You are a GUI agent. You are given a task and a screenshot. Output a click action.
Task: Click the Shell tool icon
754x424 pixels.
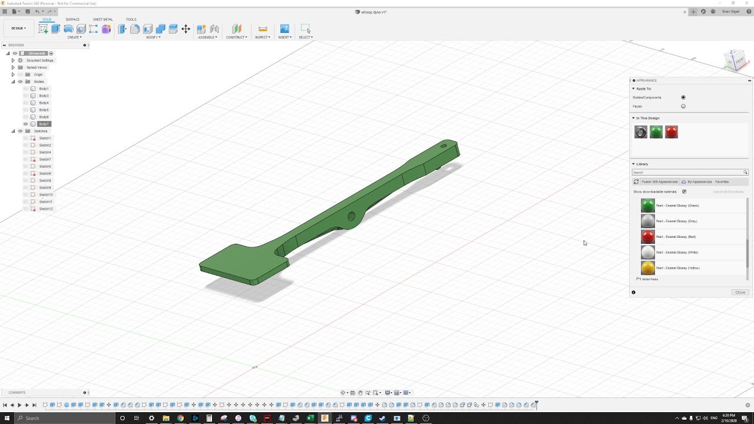click(x=148, y=29)
